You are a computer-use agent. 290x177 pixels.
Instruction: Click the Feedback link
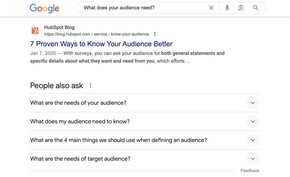click(250, 171)
